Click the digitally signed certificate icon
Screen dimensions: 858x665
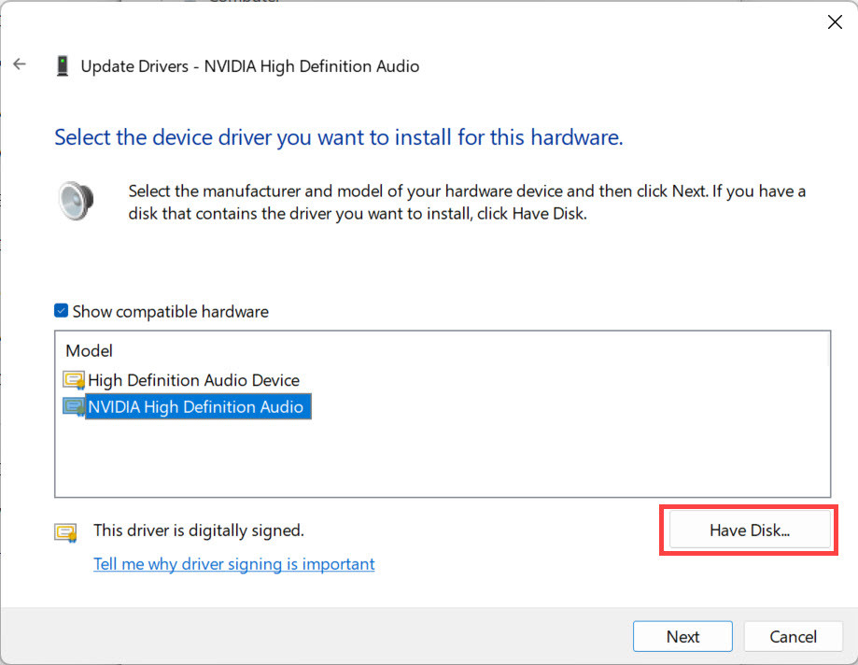pyautogui.click(x=65, y=532)
